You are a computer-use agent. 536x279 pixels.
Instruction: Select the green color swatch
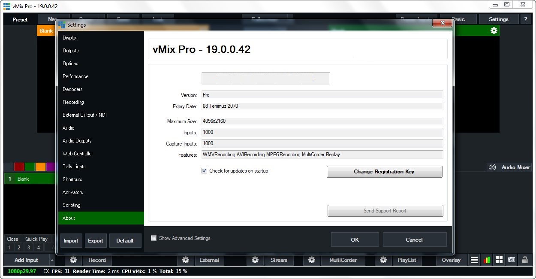(x=30, y=167)
